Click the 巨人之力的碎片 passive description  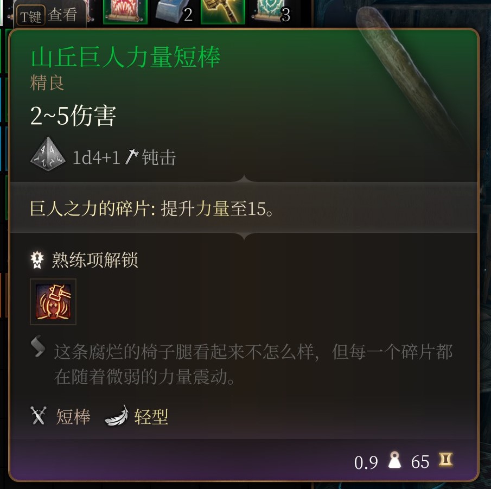point(152,208)
